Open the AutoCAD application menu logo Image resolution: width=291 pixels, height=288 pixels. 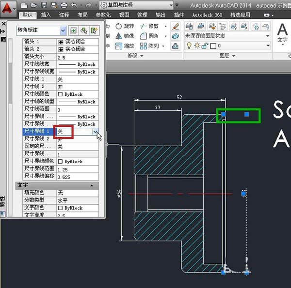(8, 9)
